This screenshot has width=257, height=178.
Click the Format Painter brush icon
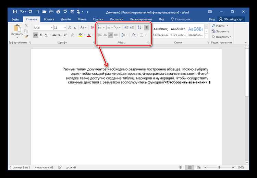click(26, 36)
